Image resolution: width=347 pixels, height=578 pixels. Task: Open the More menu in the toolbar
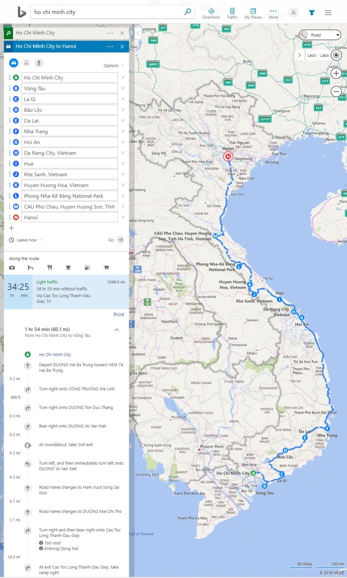tap(273, 12)
